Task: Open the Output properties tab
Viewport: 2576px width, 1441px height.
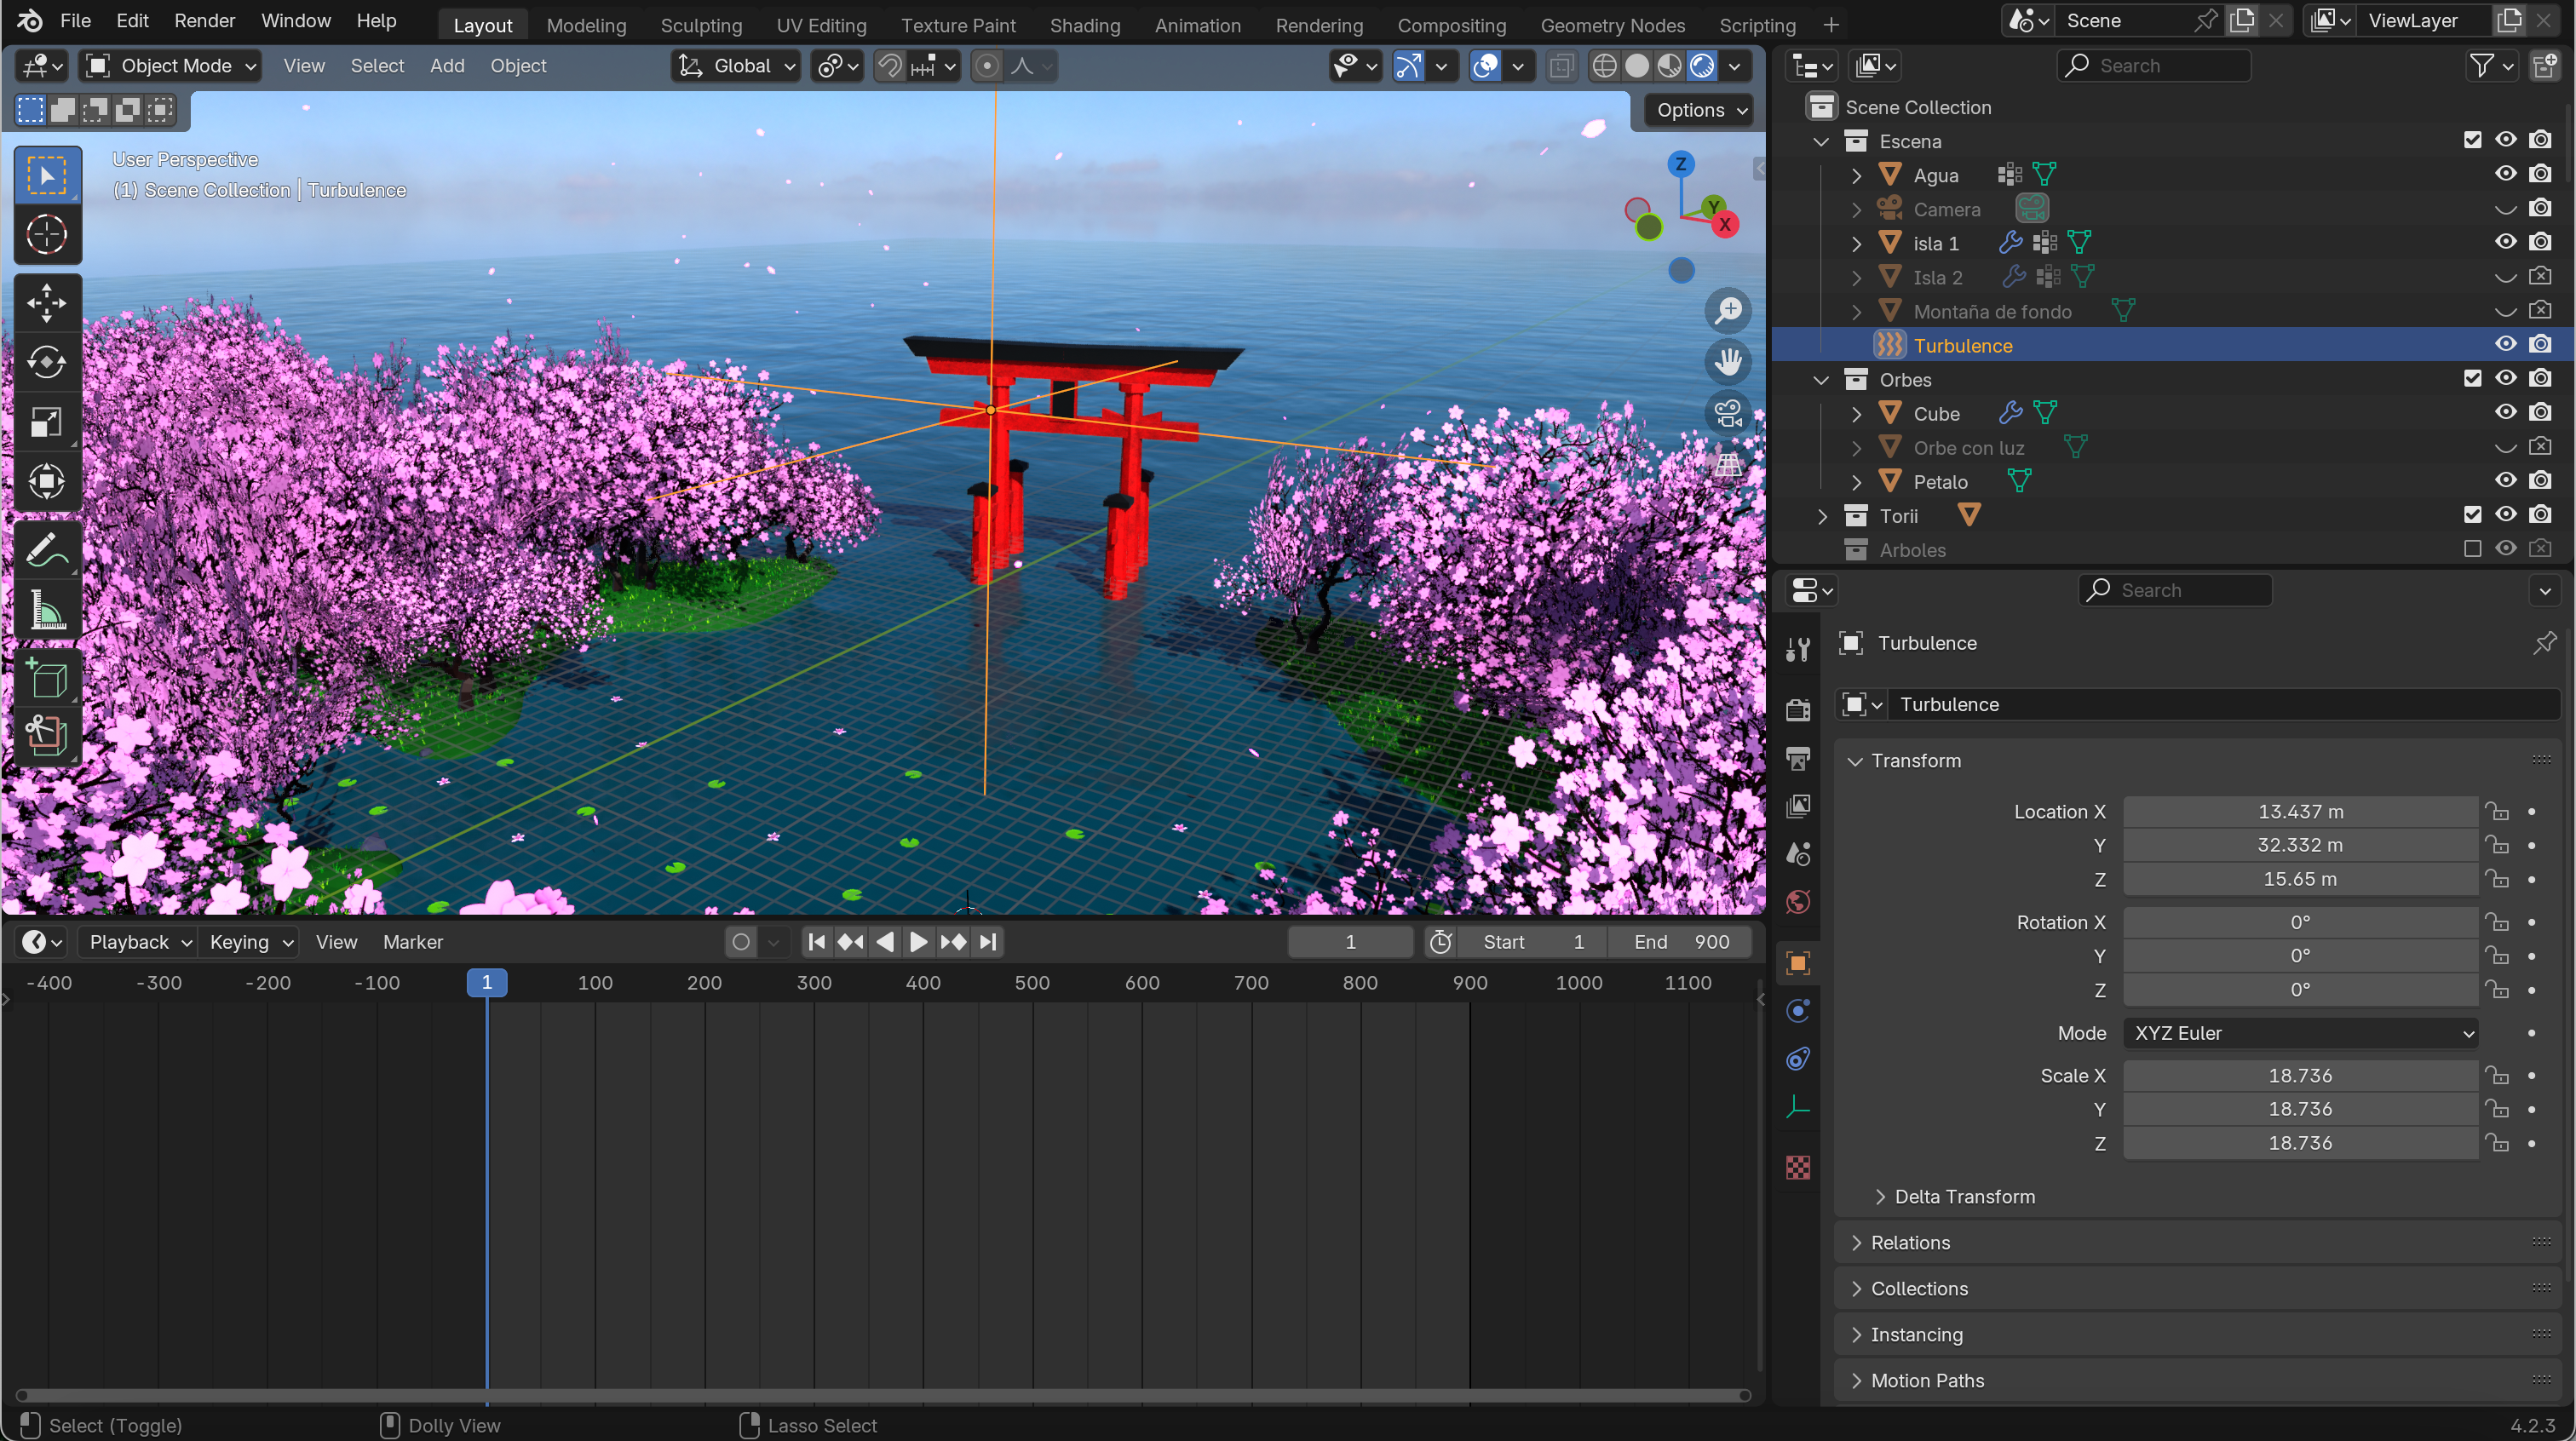Action: pos(1798,757)
